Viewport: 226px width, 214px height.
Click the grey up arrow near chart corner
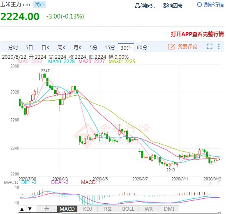(x=210, y=183)
